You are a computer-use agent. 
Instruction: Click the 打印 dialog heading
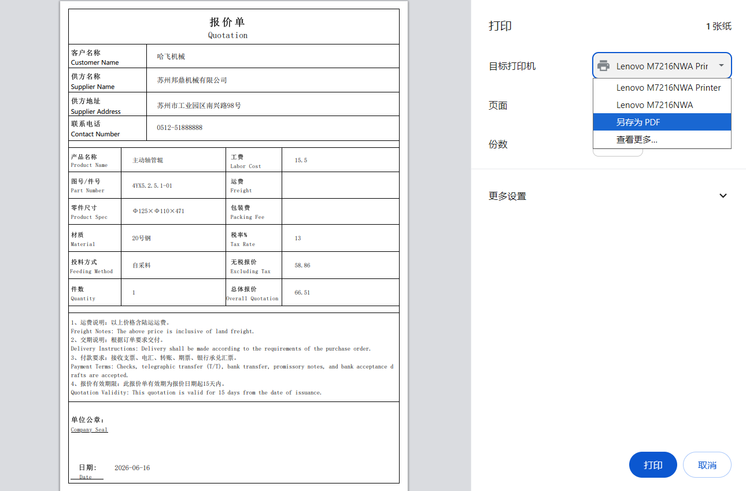coord(500,26)
